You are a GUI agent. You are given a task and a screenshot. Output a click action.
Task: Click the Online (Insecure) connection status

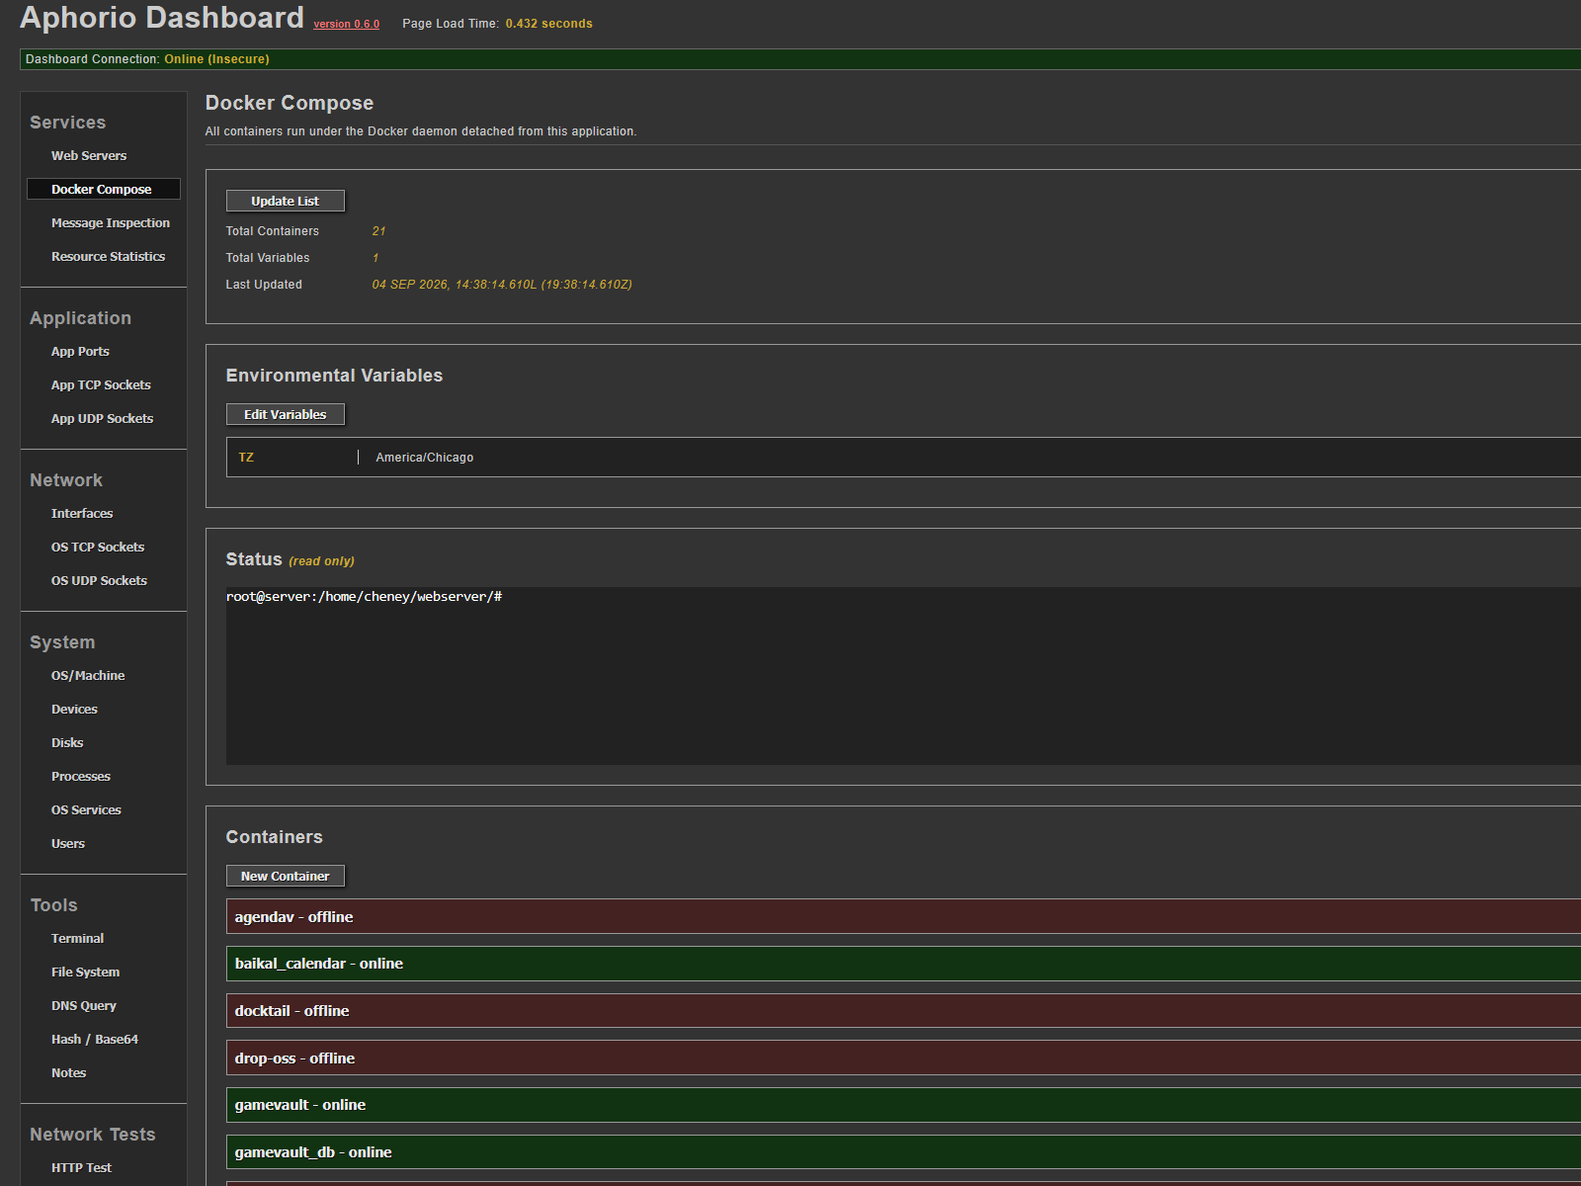tap(216, 59)
